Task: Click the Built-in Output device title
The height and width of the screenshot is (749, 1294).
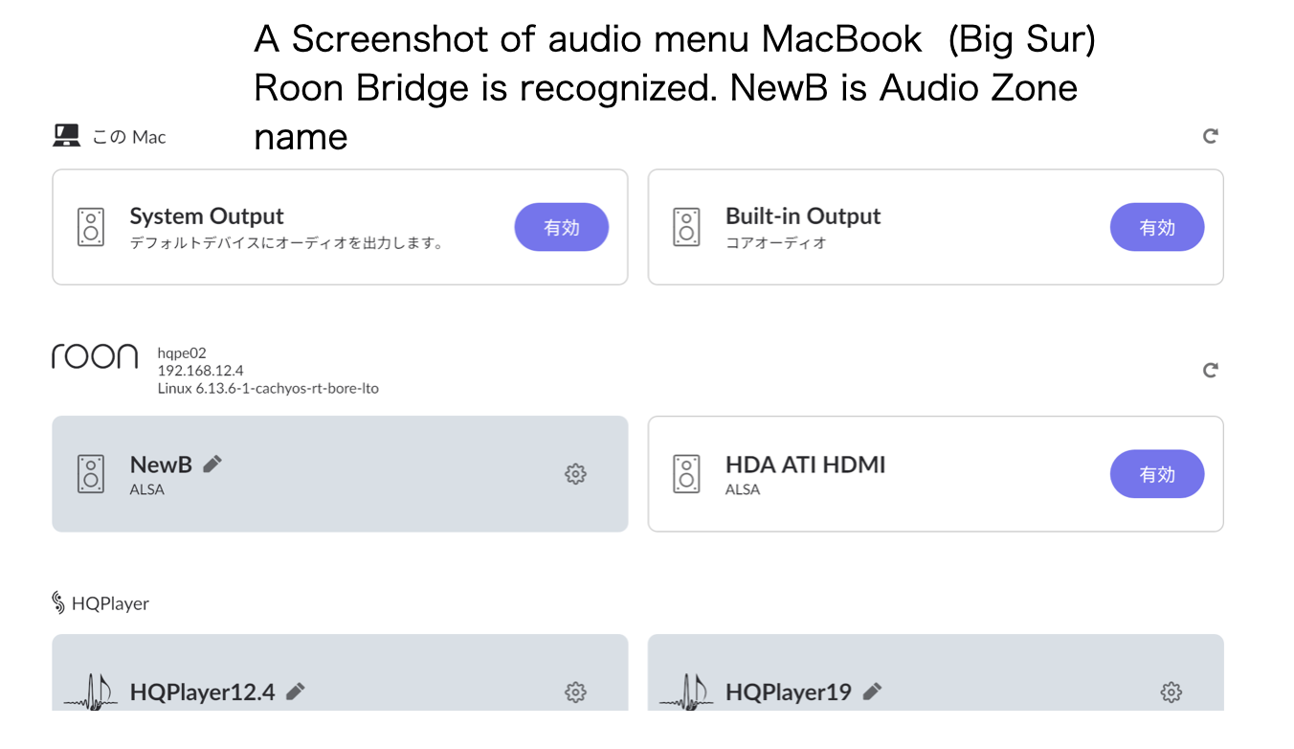Action: 803,216
